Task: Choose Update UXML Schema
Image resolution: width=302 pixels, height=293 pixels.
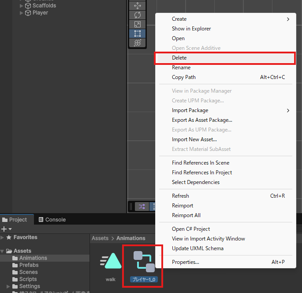Action: (x=226, y=248)
